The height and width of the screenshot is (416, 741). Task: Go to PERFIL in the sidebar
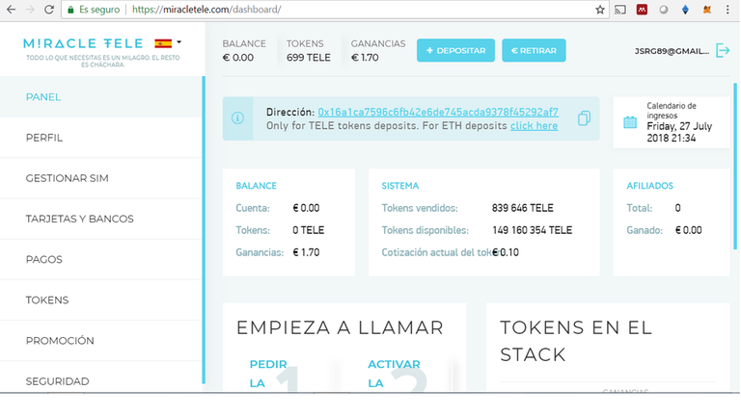100,138
